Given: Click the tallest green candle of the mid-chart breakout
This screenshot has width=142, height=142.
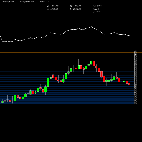Looking at the screenshot, I should [x=48, y=82].
